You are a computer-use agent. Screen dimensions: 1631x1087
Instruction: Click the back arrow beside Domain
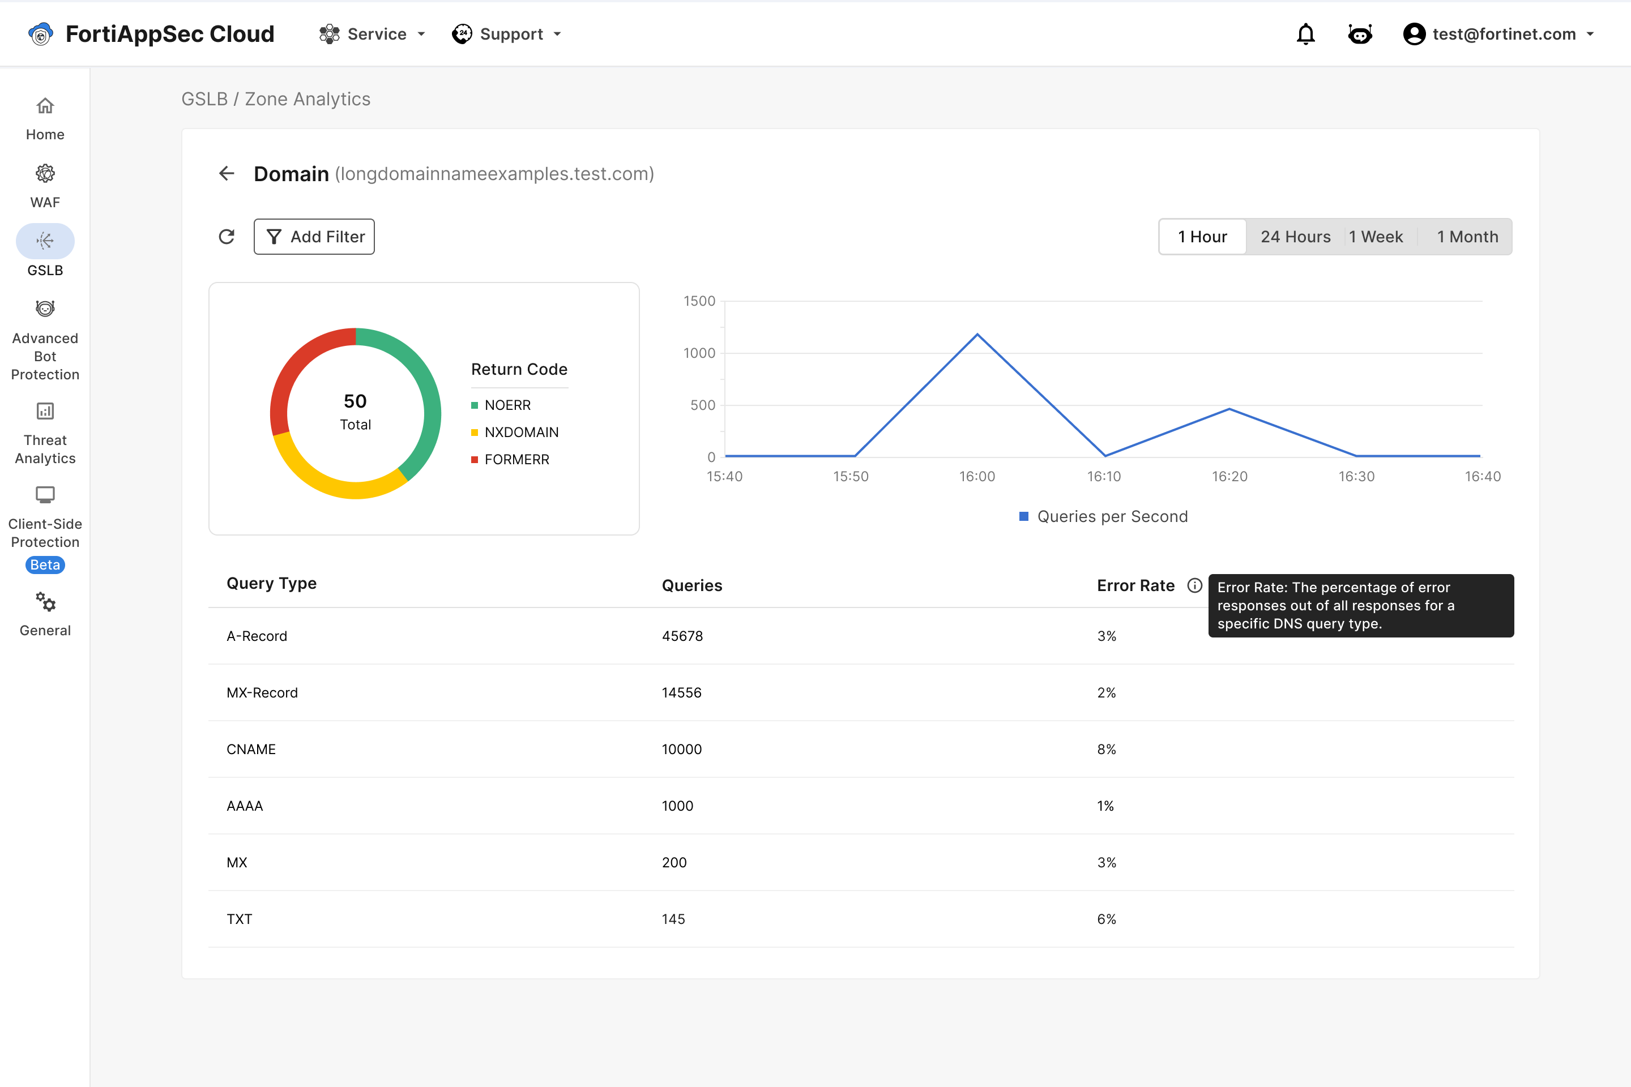click(227, 173)
